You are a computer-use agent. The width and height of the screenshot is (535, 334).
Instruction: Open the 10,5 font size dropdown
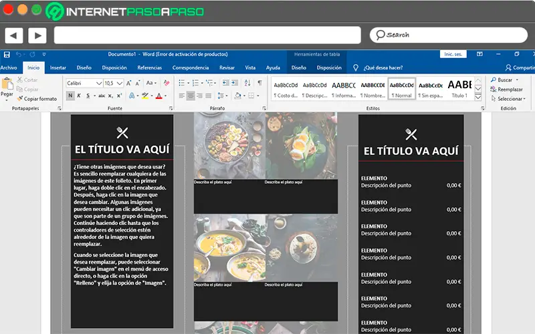120,83
